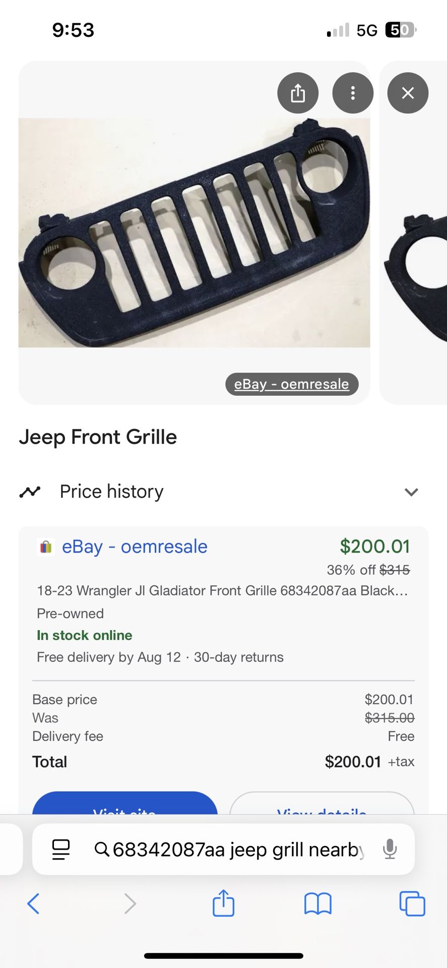Open the eBay - oemresale overlay link
This screenshot has width=447, height=968.
(x=291, y=384)
